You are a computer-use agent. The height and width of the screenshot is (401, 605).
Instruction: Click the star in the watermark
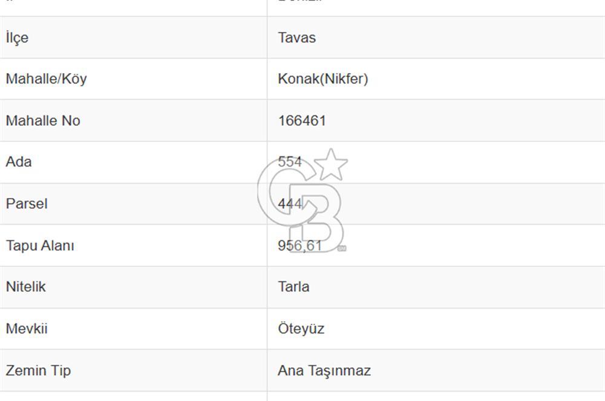[x=331, y=165]
